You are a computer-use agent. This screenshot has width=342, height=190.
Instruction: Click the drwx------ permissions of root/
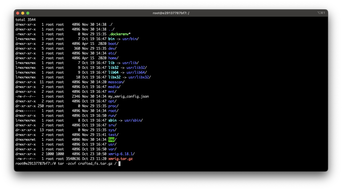pyautogui.click(x=26, y=111)
